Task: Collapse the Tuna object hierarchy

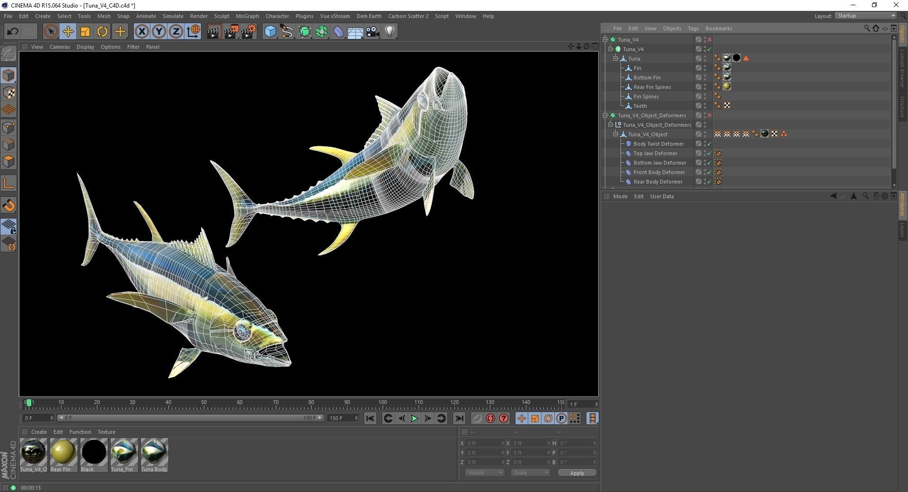Action: coord(616,58)
